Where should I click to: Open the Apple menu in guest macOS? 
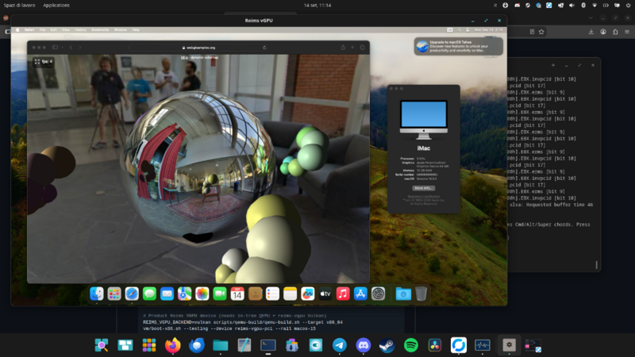17,30
